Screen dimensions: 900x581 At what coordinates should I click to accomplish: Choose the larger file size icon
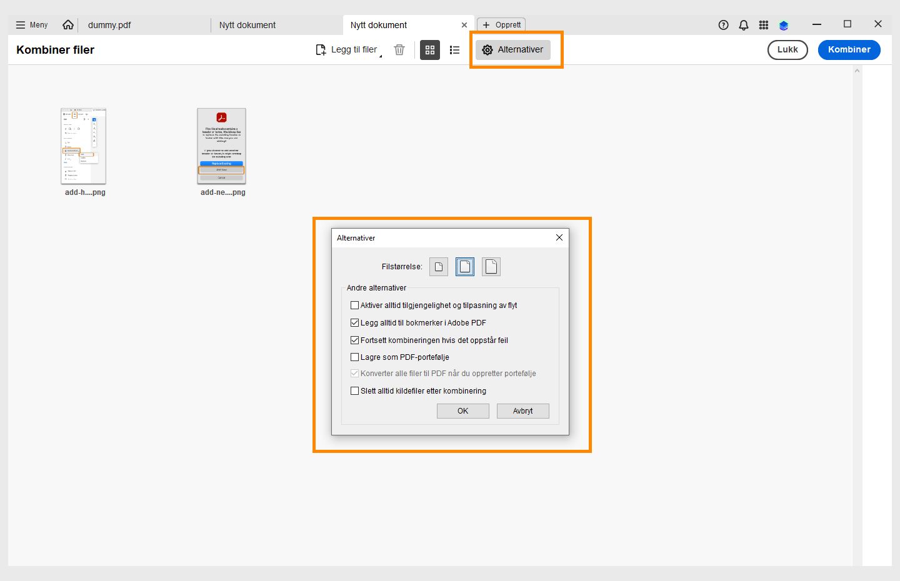491,267
